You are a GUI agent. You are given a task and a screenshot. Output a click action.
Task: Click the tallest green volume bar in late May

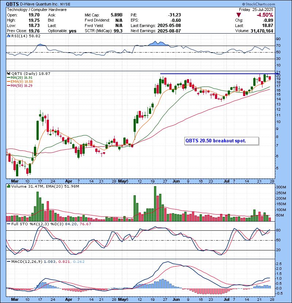pos(155,204)
